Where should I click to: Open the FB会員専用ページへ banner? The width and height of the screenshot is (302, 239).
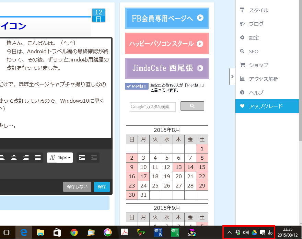pyautogui.click(x=167, y=18)
